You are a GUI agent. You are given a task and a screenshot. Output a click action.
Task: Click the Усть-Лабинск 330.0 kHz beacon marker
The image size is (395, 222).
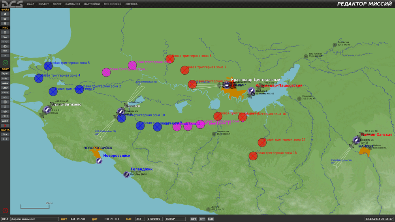[306, 56]
